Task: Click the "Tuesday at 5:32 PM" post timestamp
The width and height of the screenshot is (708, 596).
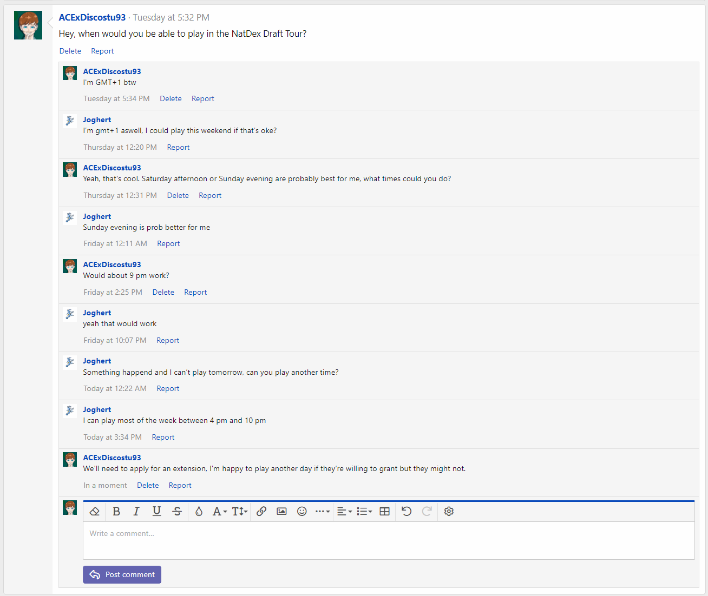Action: 171,17
